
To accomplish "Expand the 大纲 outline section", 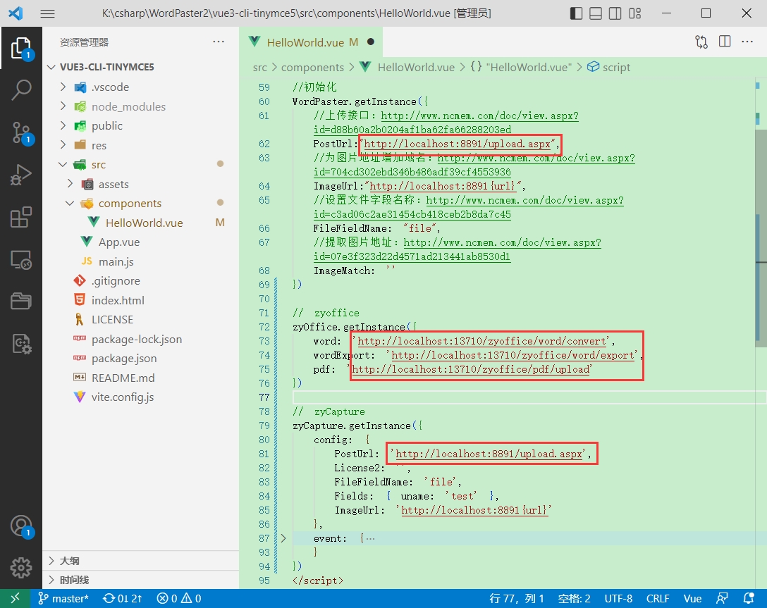I will point(69,561).
